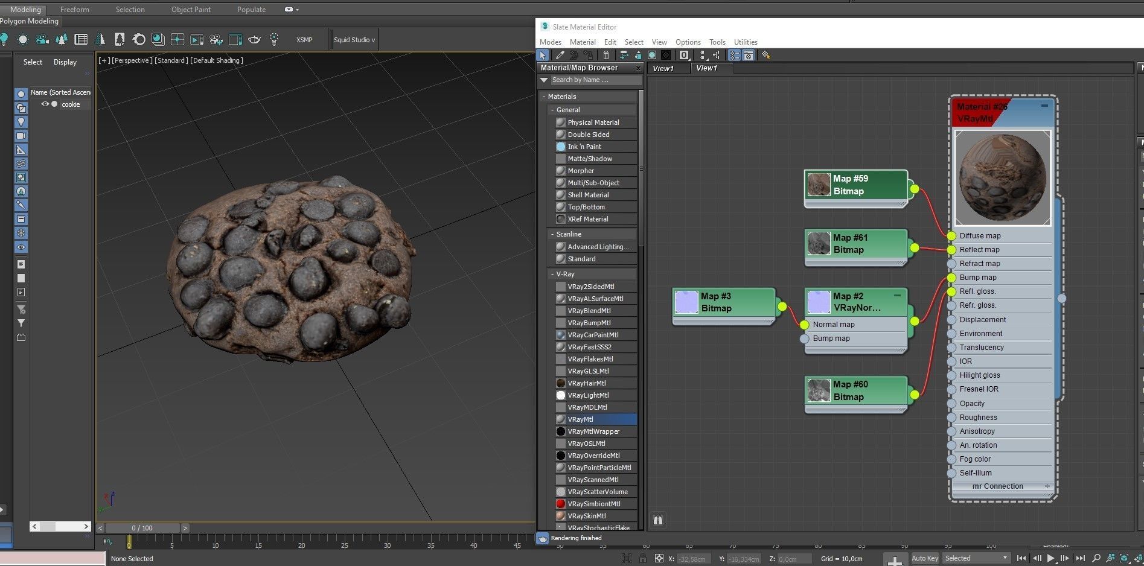Open the Search by Name options arrow

pos(544,80)
